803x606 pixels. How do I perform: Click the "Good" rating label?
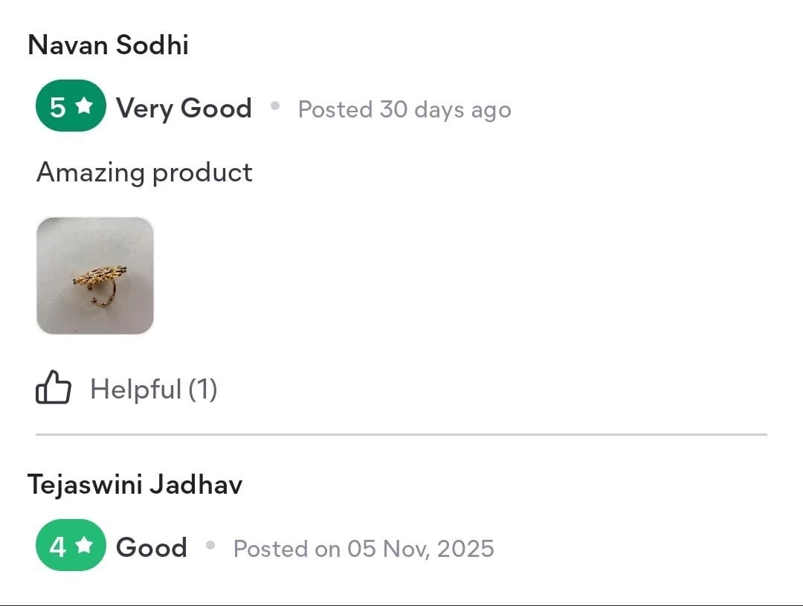coord(152,548)
